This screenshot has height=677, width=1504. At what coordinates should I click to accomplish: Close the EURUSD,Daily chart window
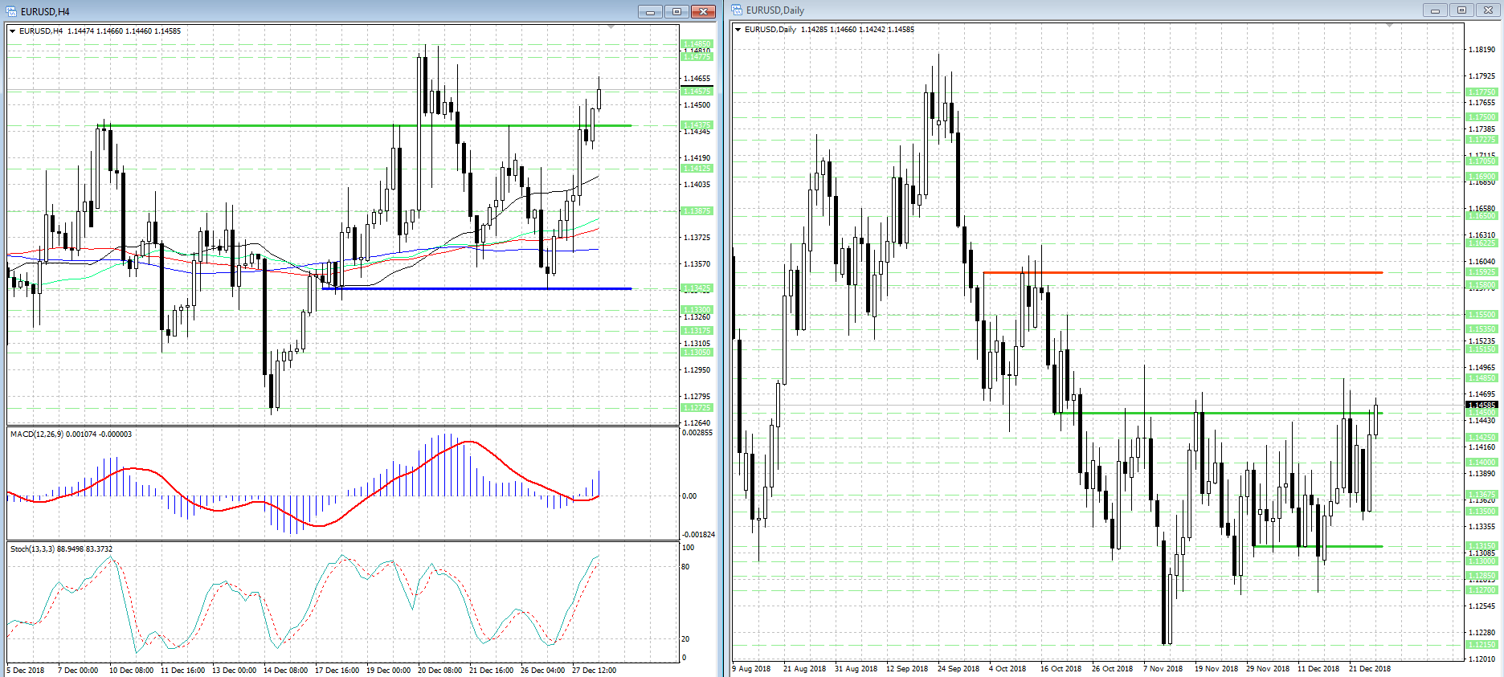[x=1488, y=10]
